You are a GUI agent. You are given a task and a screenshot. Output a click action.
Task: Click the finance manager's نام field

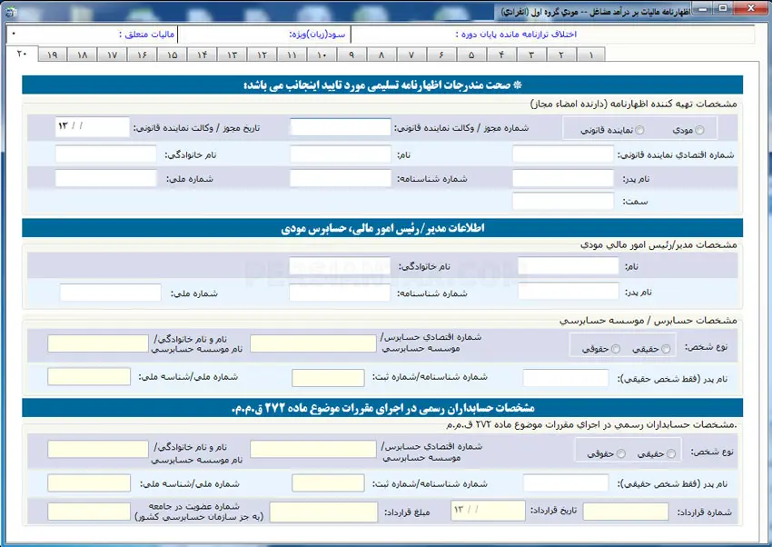point(569,266)
